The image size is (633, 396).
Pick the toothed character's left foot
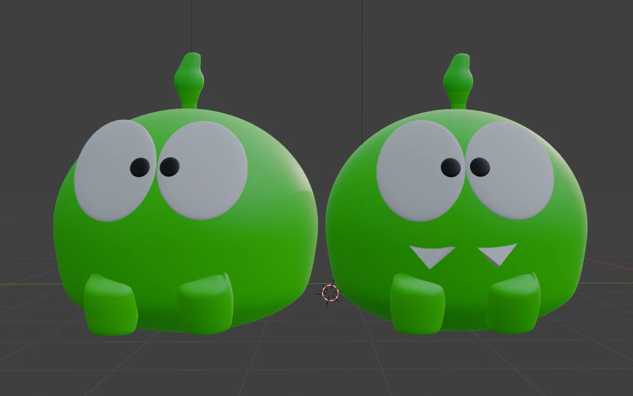click(418, 304)
